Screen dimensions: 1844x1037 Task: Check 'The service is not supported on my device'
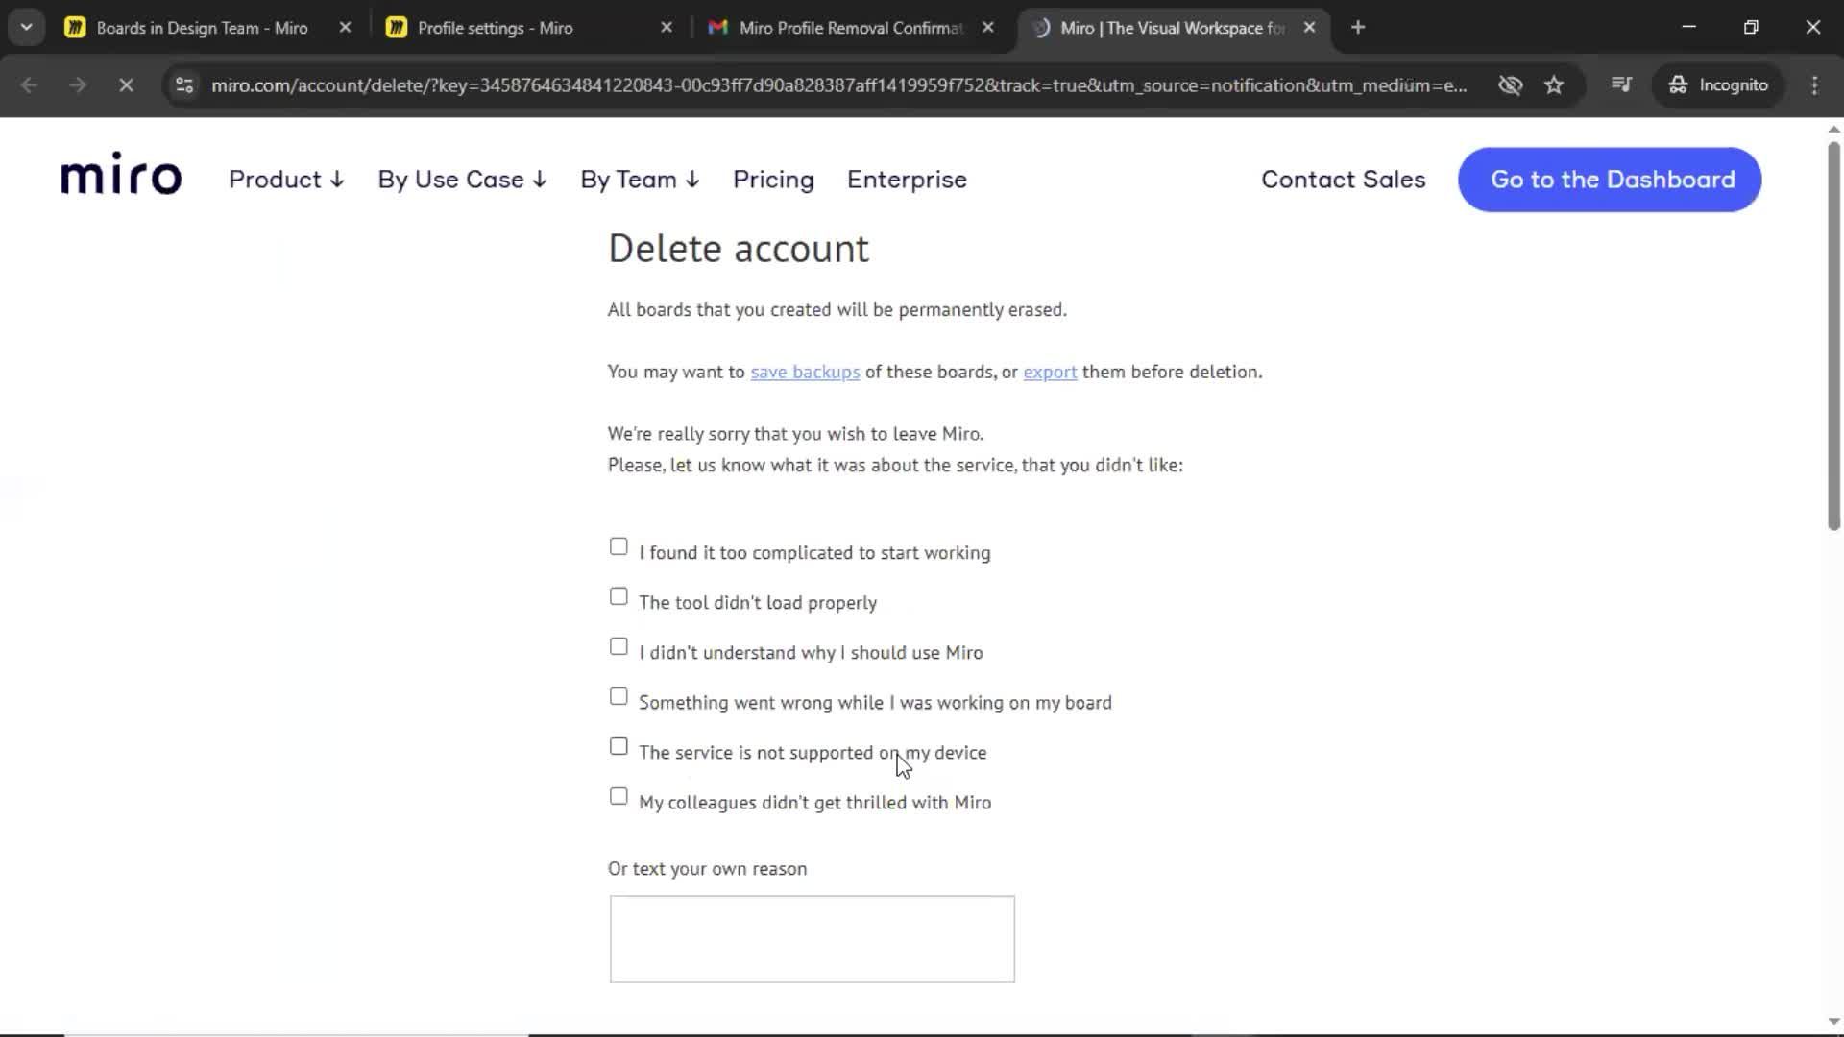(x=619, y=746)
